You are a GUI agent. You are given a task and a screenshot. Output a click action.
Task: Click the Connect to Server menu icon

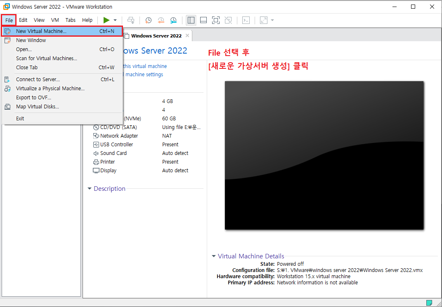click(7, 80)
